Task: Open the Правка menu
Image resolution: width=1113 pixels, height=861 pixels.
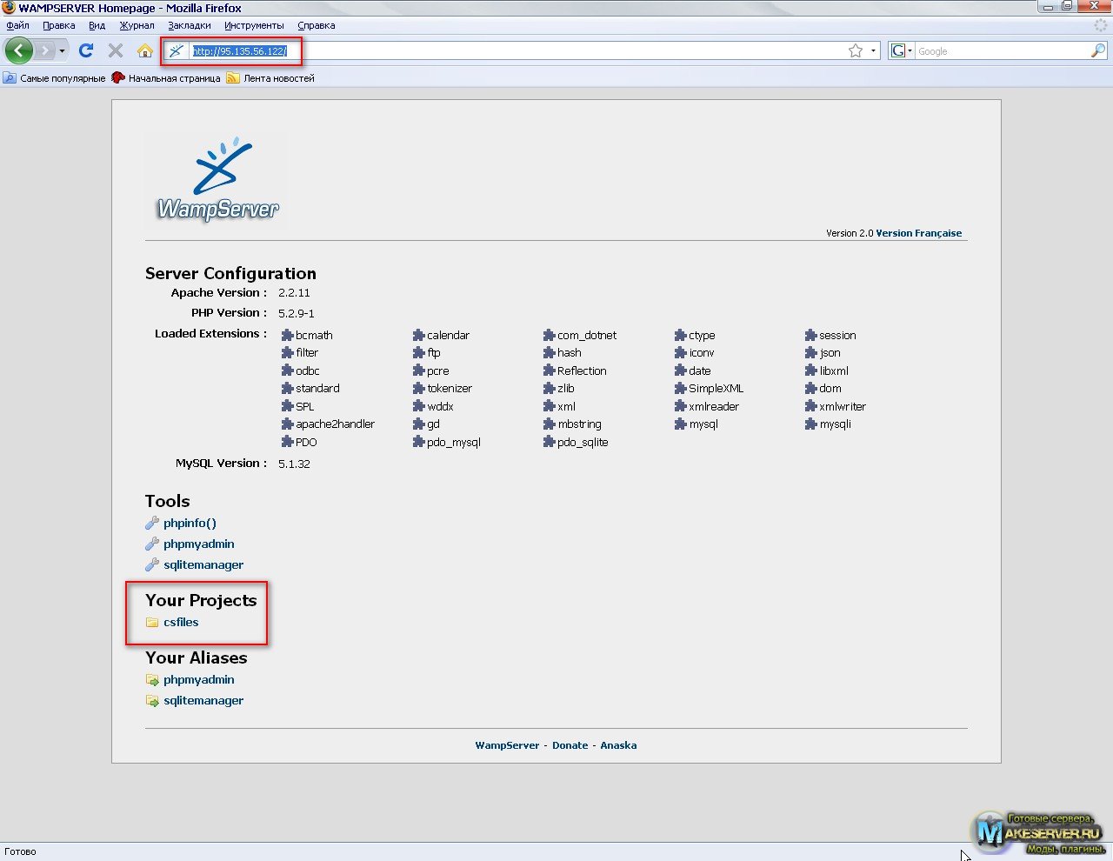Action: coord(58,25)
